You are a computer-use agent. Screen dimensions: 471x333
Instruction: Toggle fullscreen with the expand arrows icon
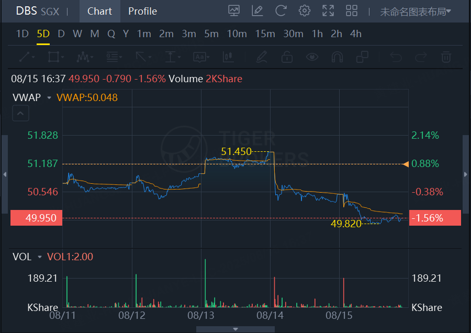[328, 11]
